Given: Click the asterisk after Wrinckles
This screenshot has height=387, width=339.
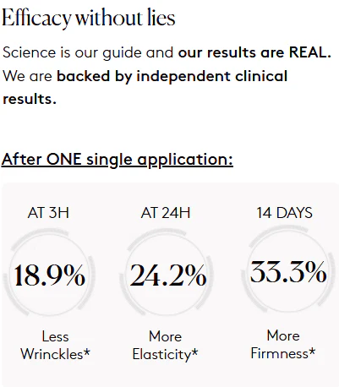Looking at the screenshot, I should [x=87, y=352].
